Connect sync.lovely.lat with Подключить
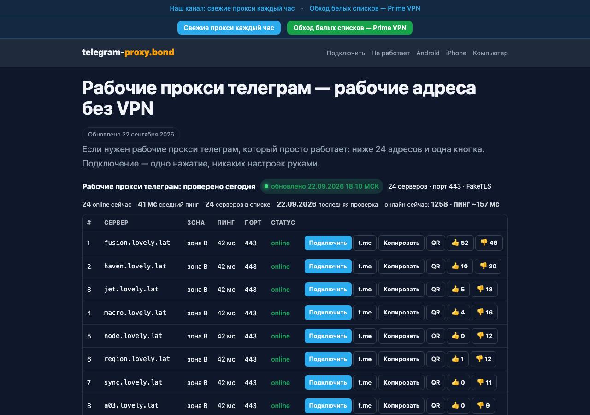This screenshot has width=590, height=415. [328, 382]
